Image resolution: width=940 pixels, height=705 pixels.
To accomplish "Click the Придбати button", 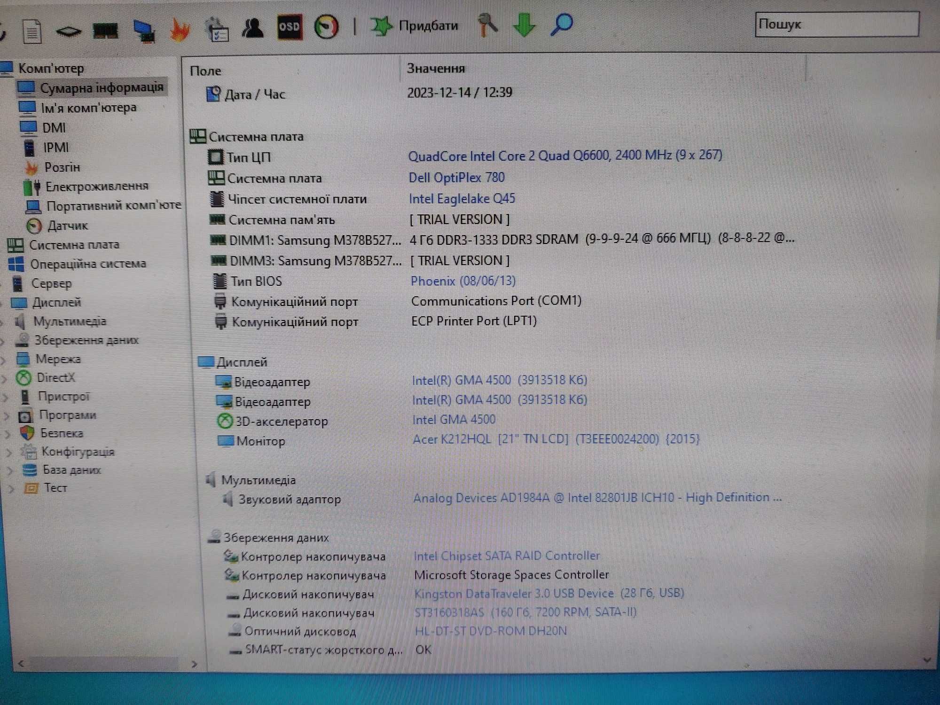I will 415,25.
